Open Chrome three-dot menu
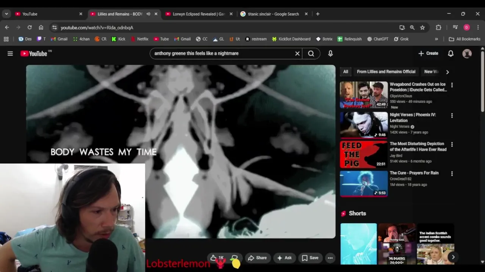Screen dimensions: 485x272 pos(478,28)
